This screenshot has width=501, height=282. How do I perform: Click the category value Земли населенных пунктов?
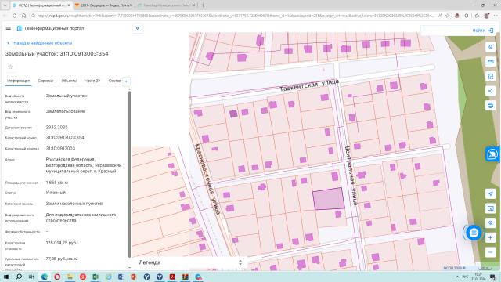click(74, 204)
